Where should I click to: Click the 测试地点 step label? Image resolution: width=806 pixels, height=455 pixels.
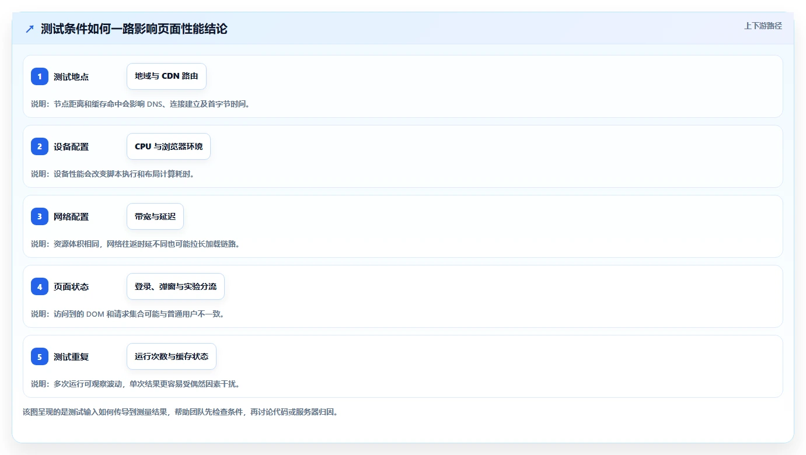pos(71,76)
